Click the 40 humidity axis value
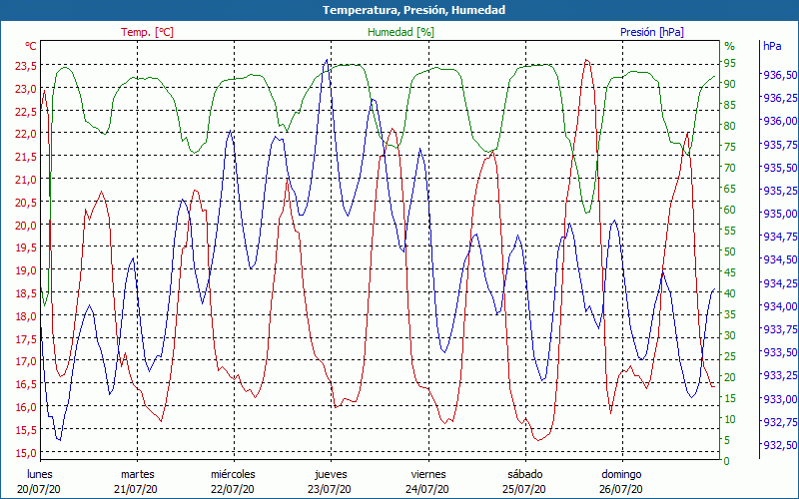 point(730,293)
